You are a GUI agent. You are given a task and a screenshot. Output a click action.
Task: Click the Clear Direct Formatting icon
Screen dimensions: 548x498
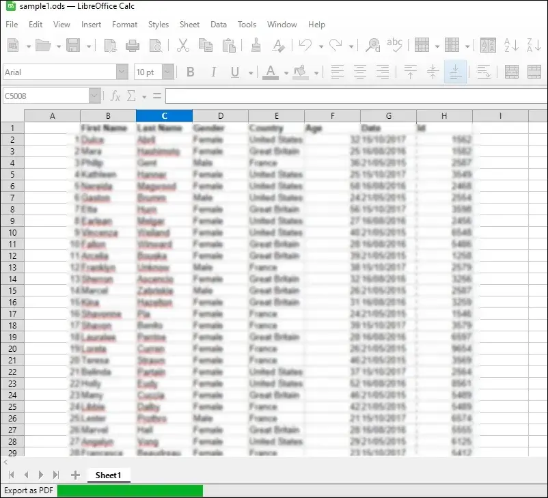[279, 46]
